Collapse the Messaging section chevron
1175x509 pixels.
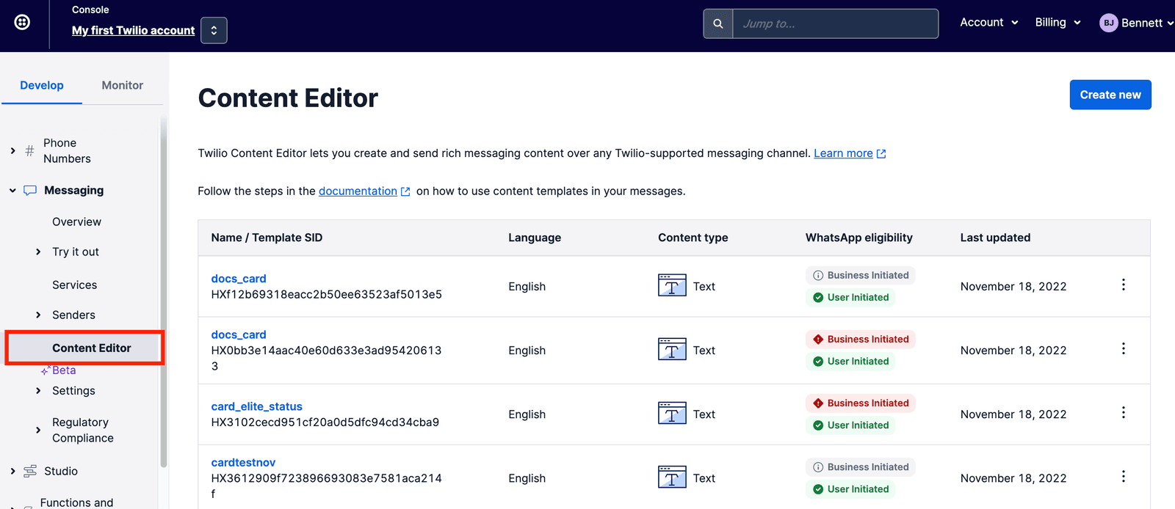[x=12, y=191]
